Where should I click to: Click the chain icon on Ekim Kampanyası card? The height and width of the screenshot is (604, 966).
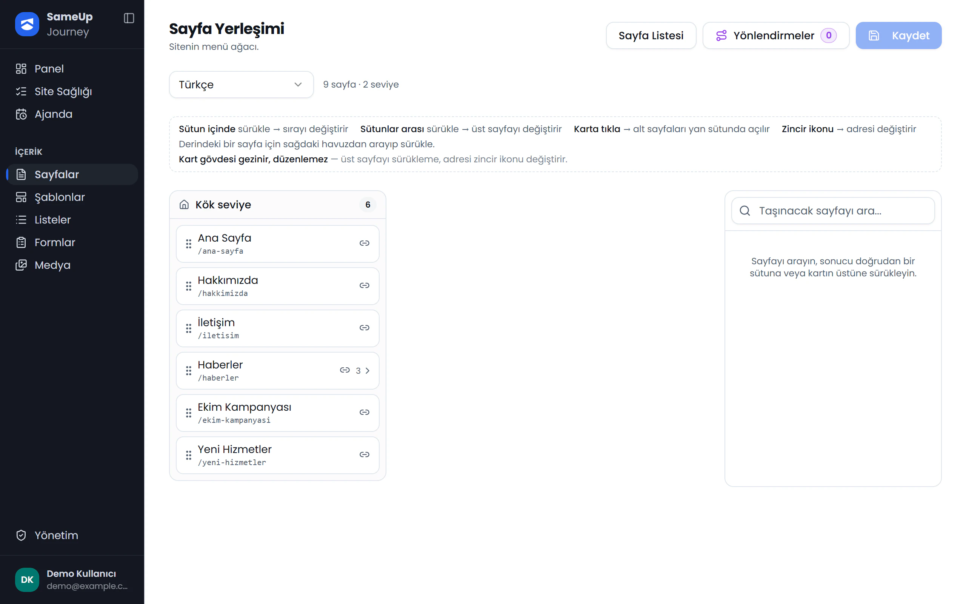[364, 412]
